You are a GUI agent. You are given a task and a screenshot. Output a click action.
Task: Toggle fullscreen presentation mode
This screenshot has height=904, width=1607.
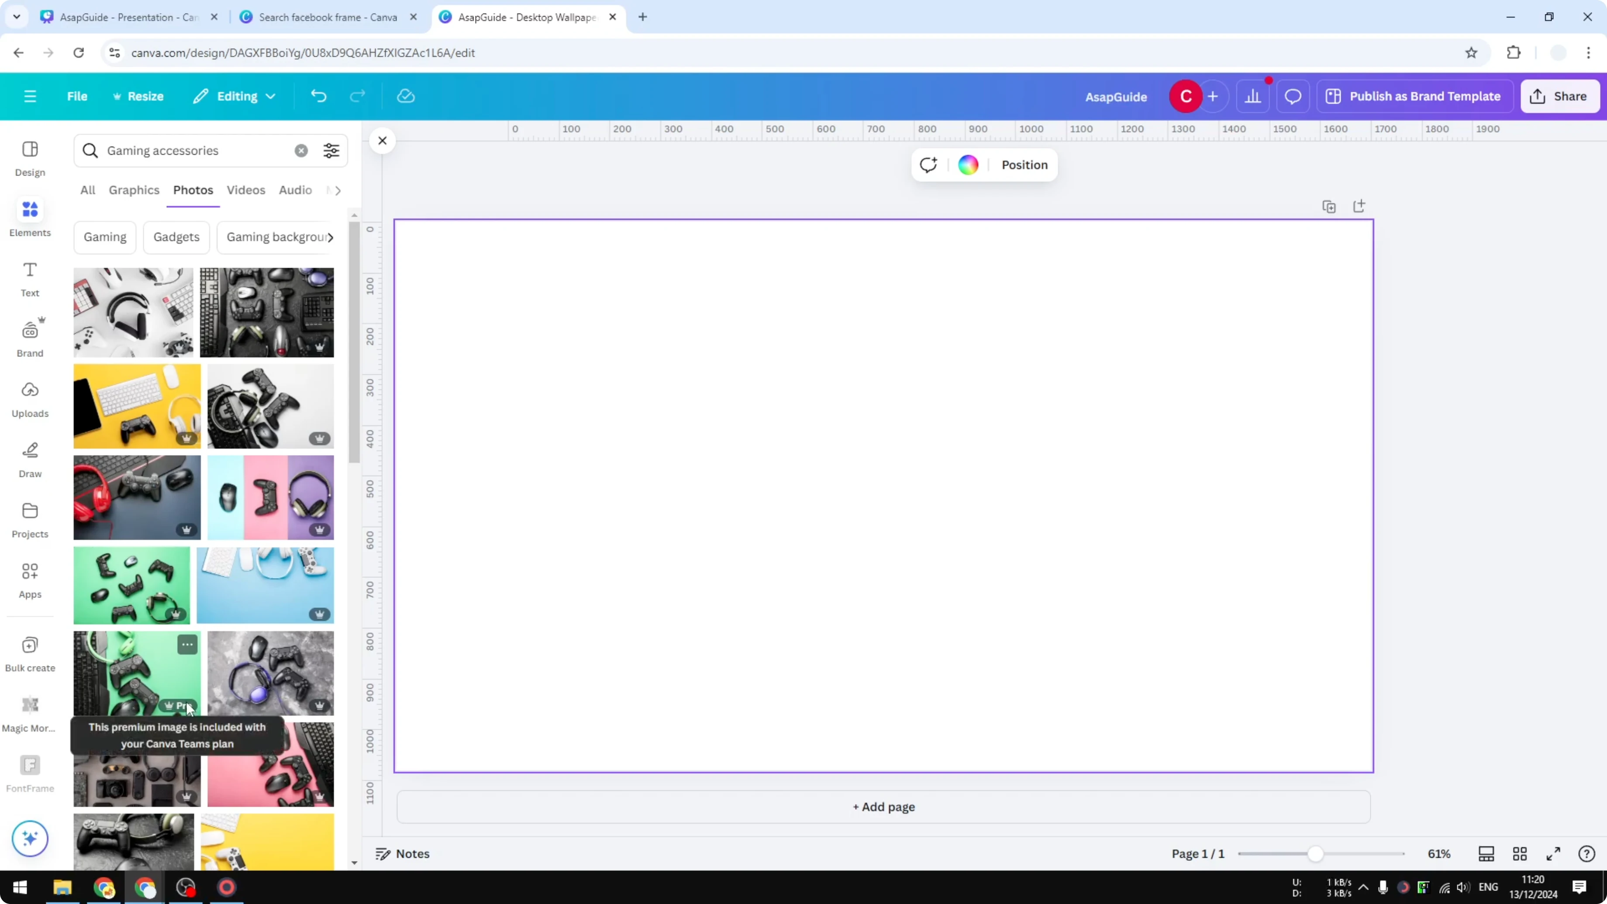point(1553,853)
